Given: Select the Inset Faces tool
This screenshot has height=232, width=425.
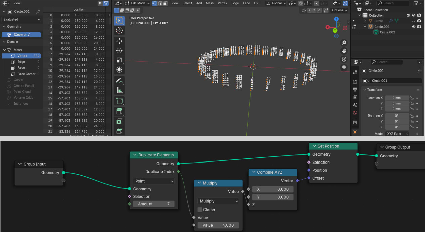Looking at the screenshot, I should [119, 121].
